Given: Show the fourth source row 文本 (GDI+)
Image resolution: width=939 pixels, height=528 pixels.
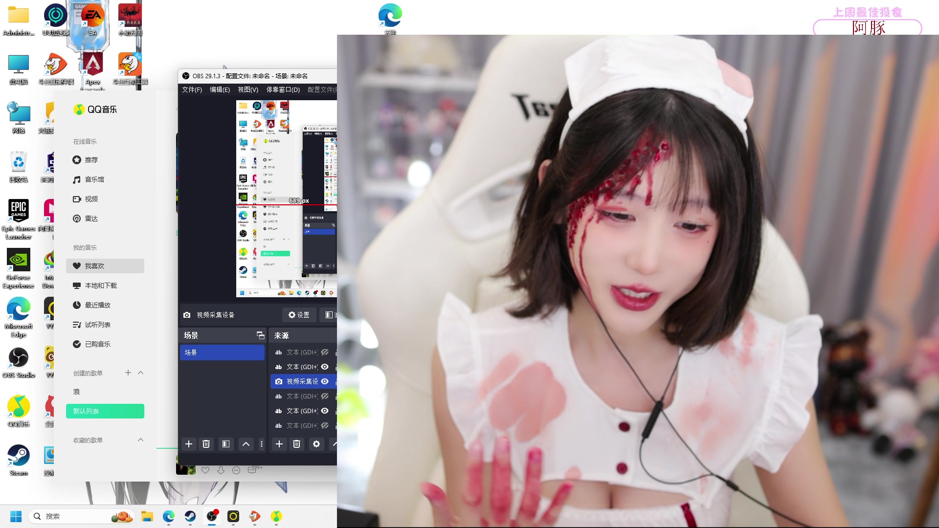Looking at the screenshot, I should pyautogui.click(x=325, y=396).
